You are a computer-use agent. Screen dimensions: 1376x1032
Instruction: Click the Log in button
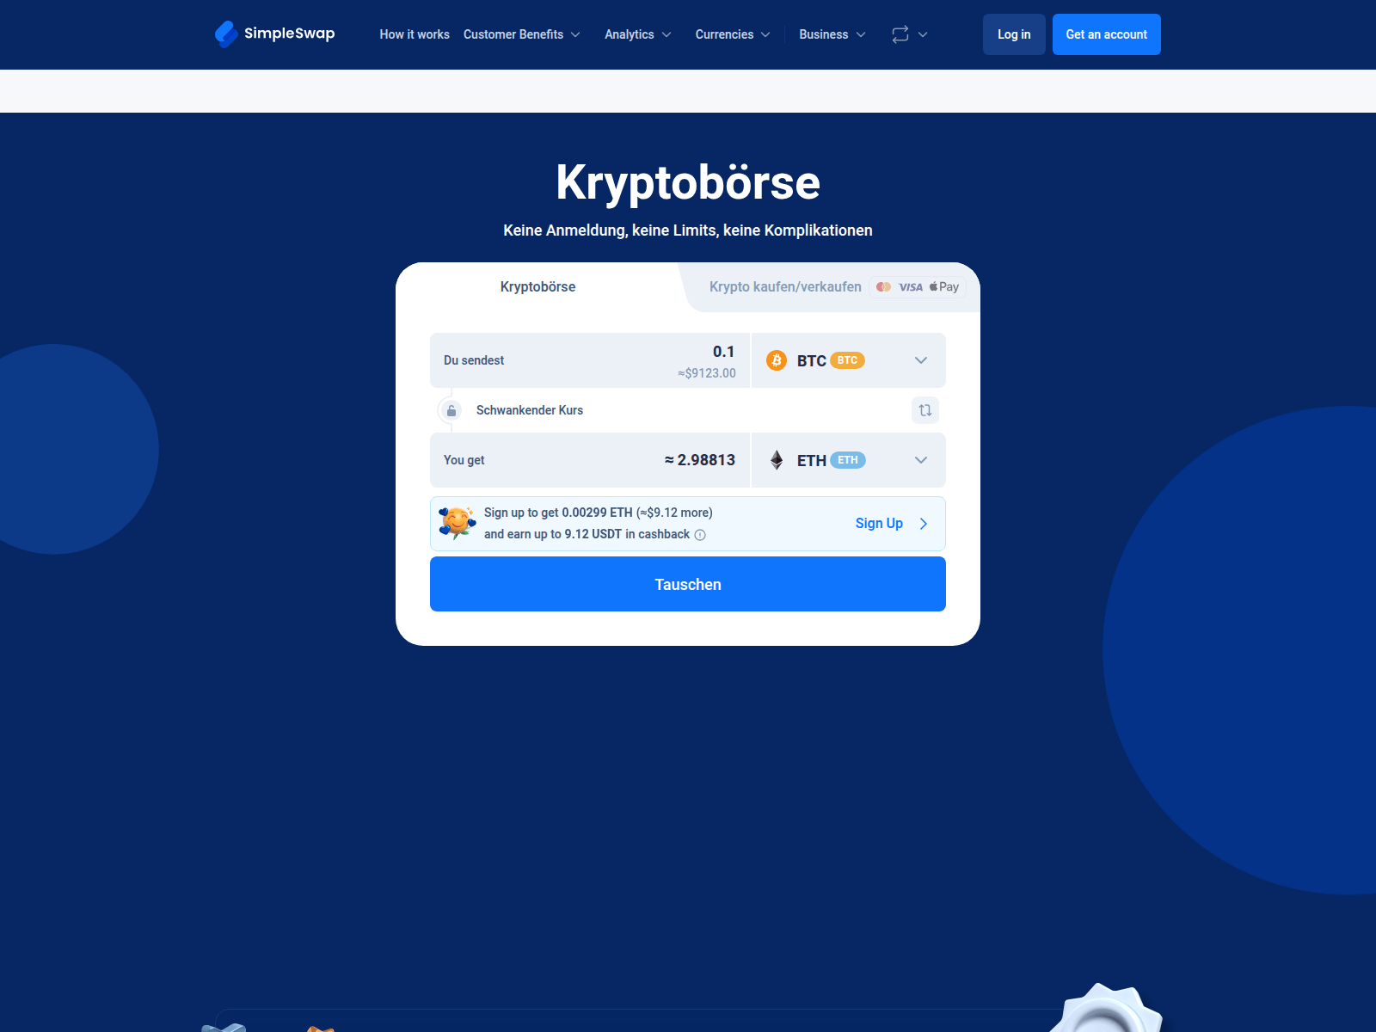[1014, 34]
